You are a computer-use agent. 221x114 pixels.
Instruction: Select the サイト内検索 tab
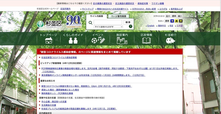(x=97, y=16)
